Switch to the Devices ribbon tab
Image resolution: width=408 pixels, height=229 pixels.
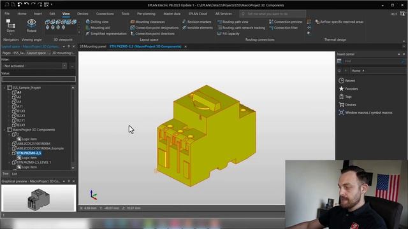point(83,13)
